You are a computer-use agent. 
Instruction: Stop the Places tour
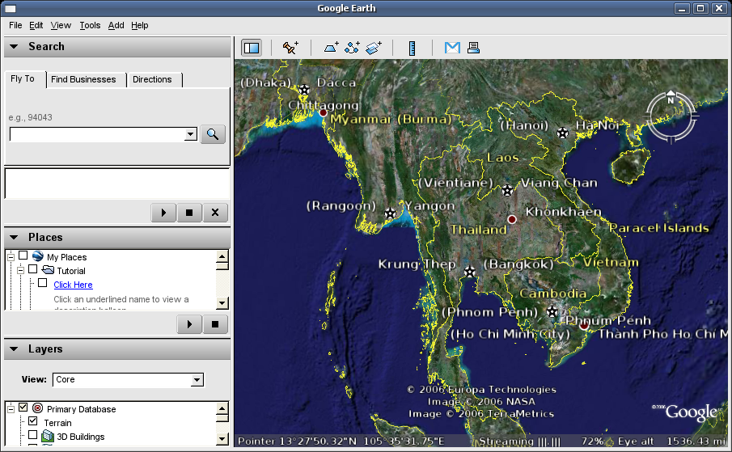215,324
